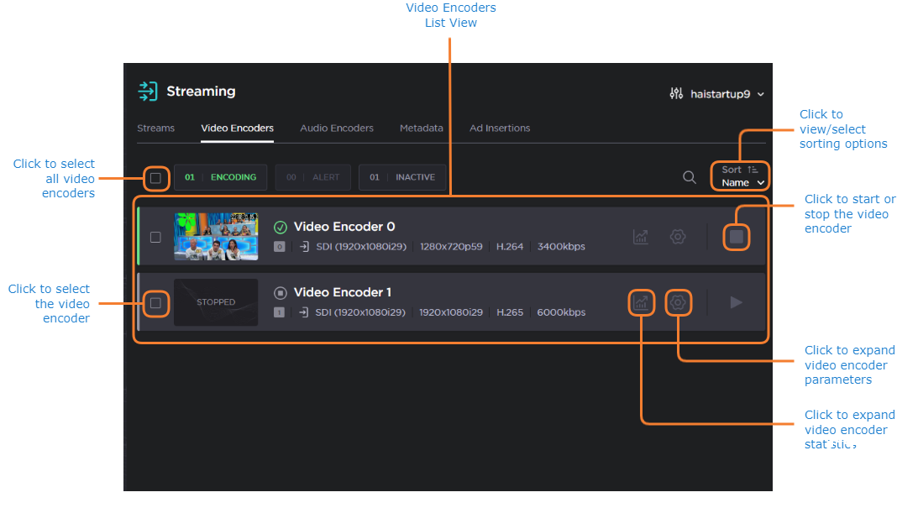Open the Sort by Name dropdown

742,182
